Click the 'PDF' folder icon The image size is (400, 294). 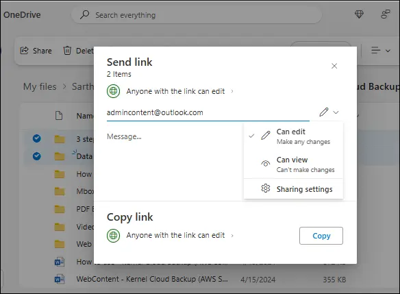tap(60, 209)
